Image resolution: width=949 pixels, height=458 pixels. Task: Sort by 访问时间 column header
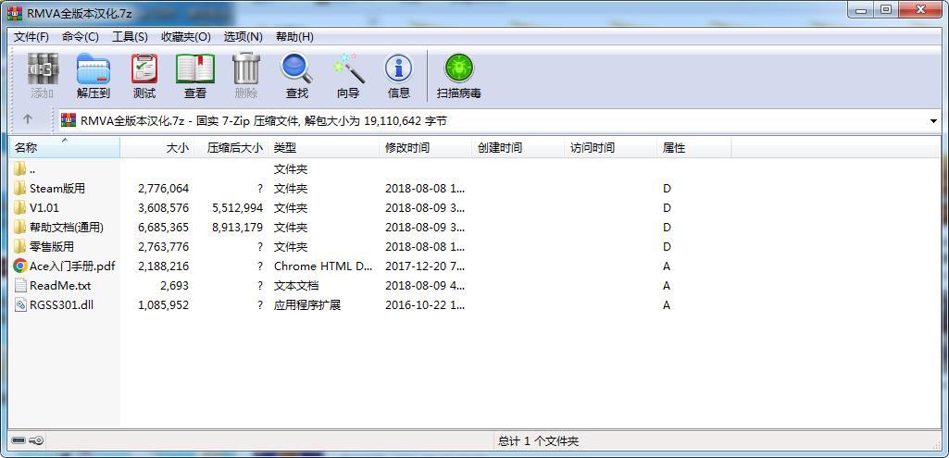coord(611,148)
